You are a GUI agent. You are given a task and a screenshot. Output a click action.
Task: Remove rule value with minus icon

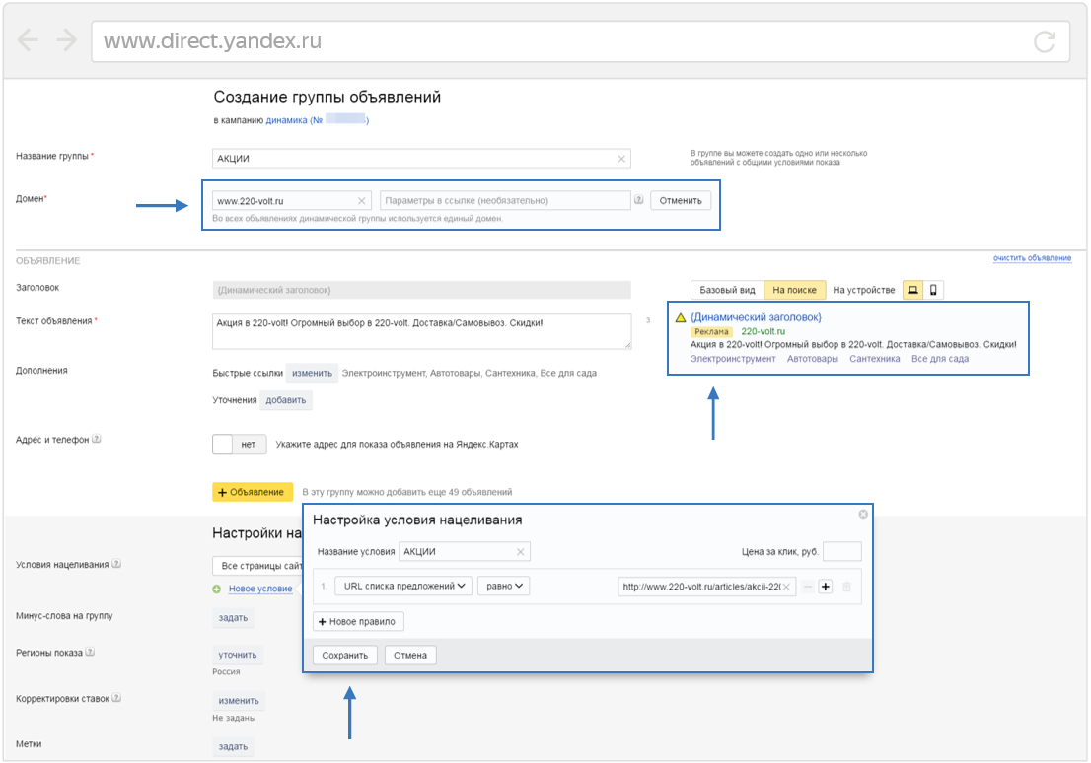[808, 587]
